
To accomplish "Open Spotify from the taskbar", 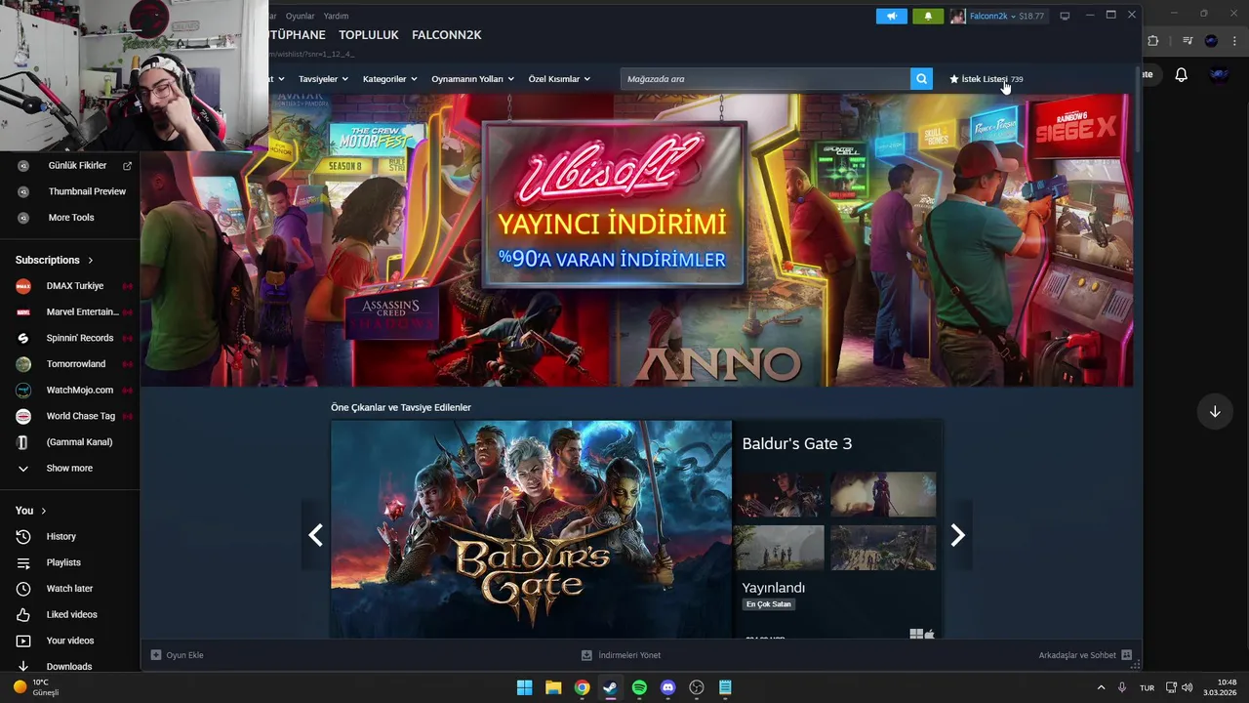I will [639, 687].
